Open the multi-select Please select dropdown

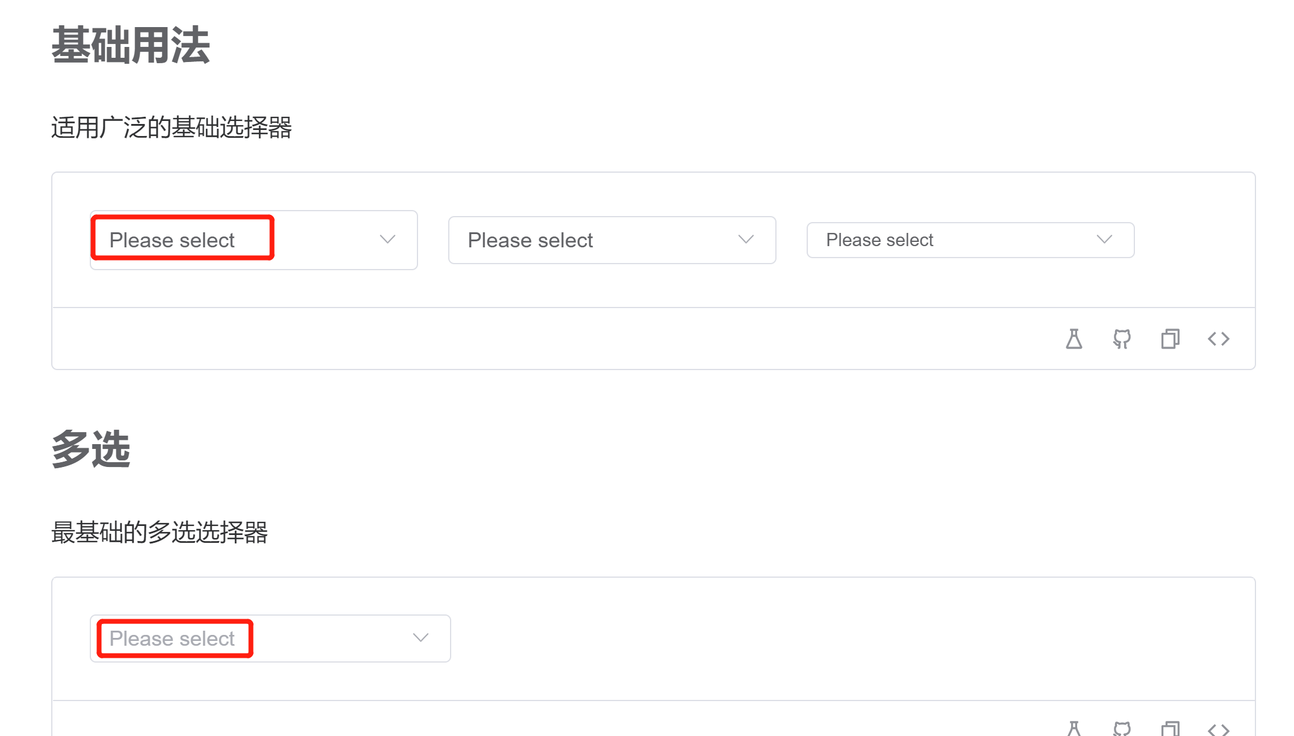coord(269,638)
